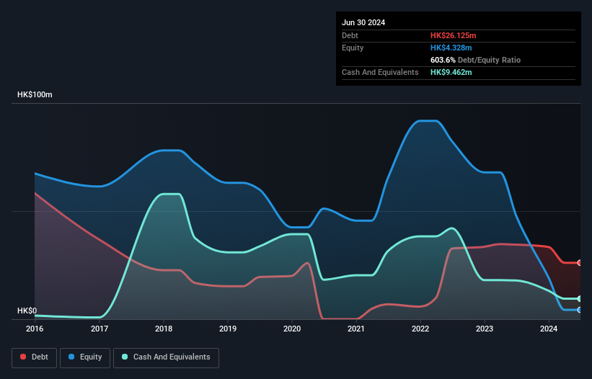Select the teal Cash endpoint marker
The image size is (592, 379).
pos(580,299)
